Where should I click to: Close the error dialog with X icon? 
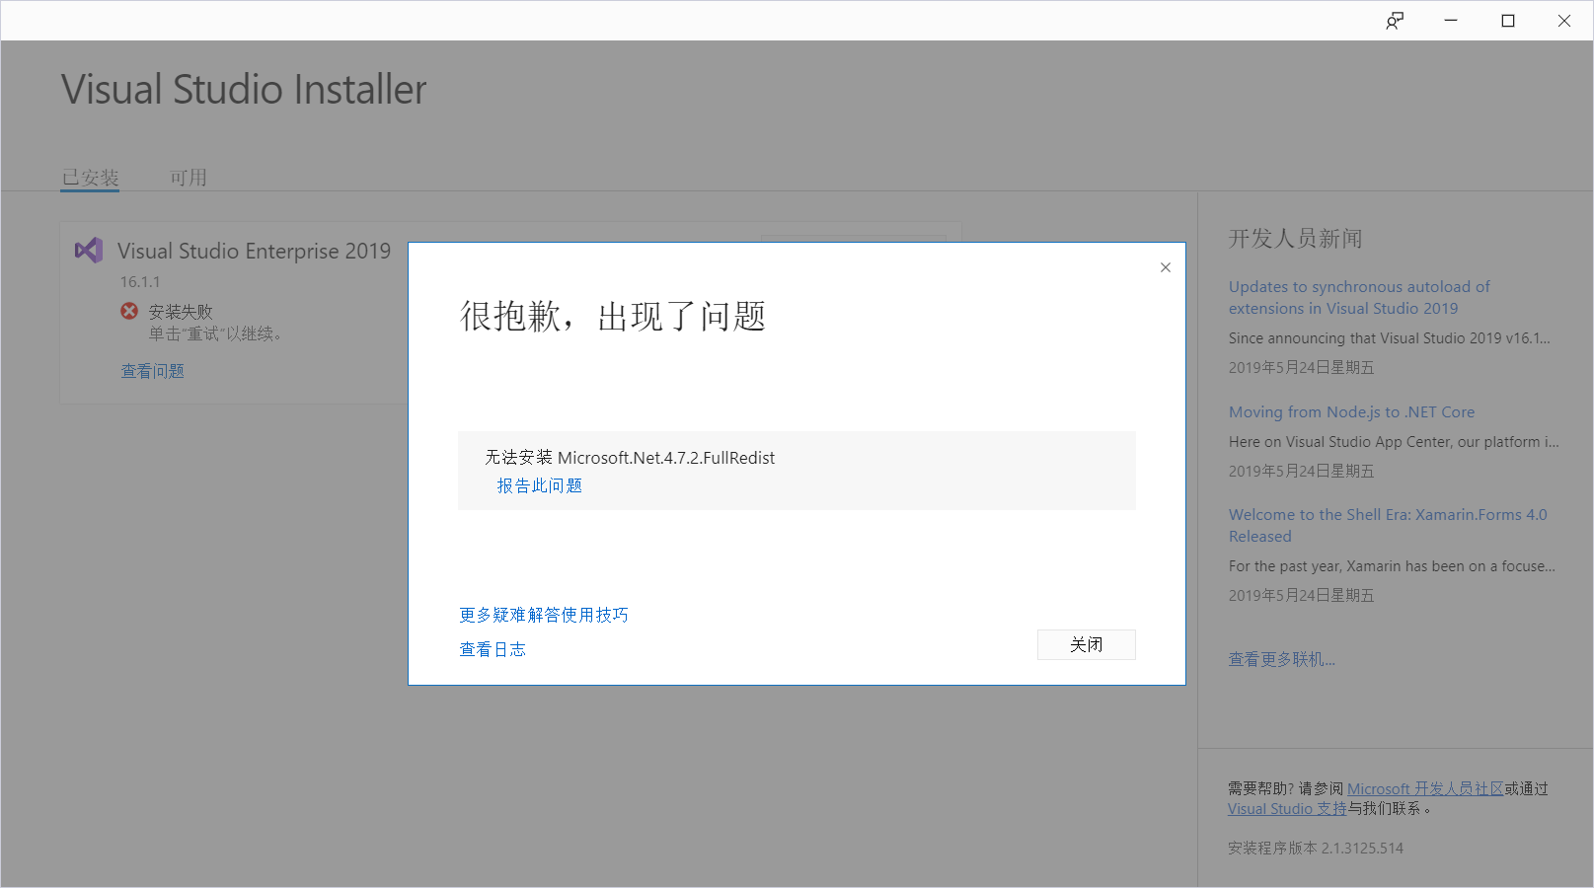pos(1166,267)
